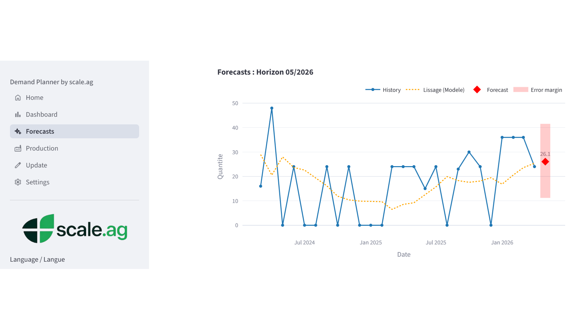Toggle the Forecast legend entry

(x=491, y=90)
